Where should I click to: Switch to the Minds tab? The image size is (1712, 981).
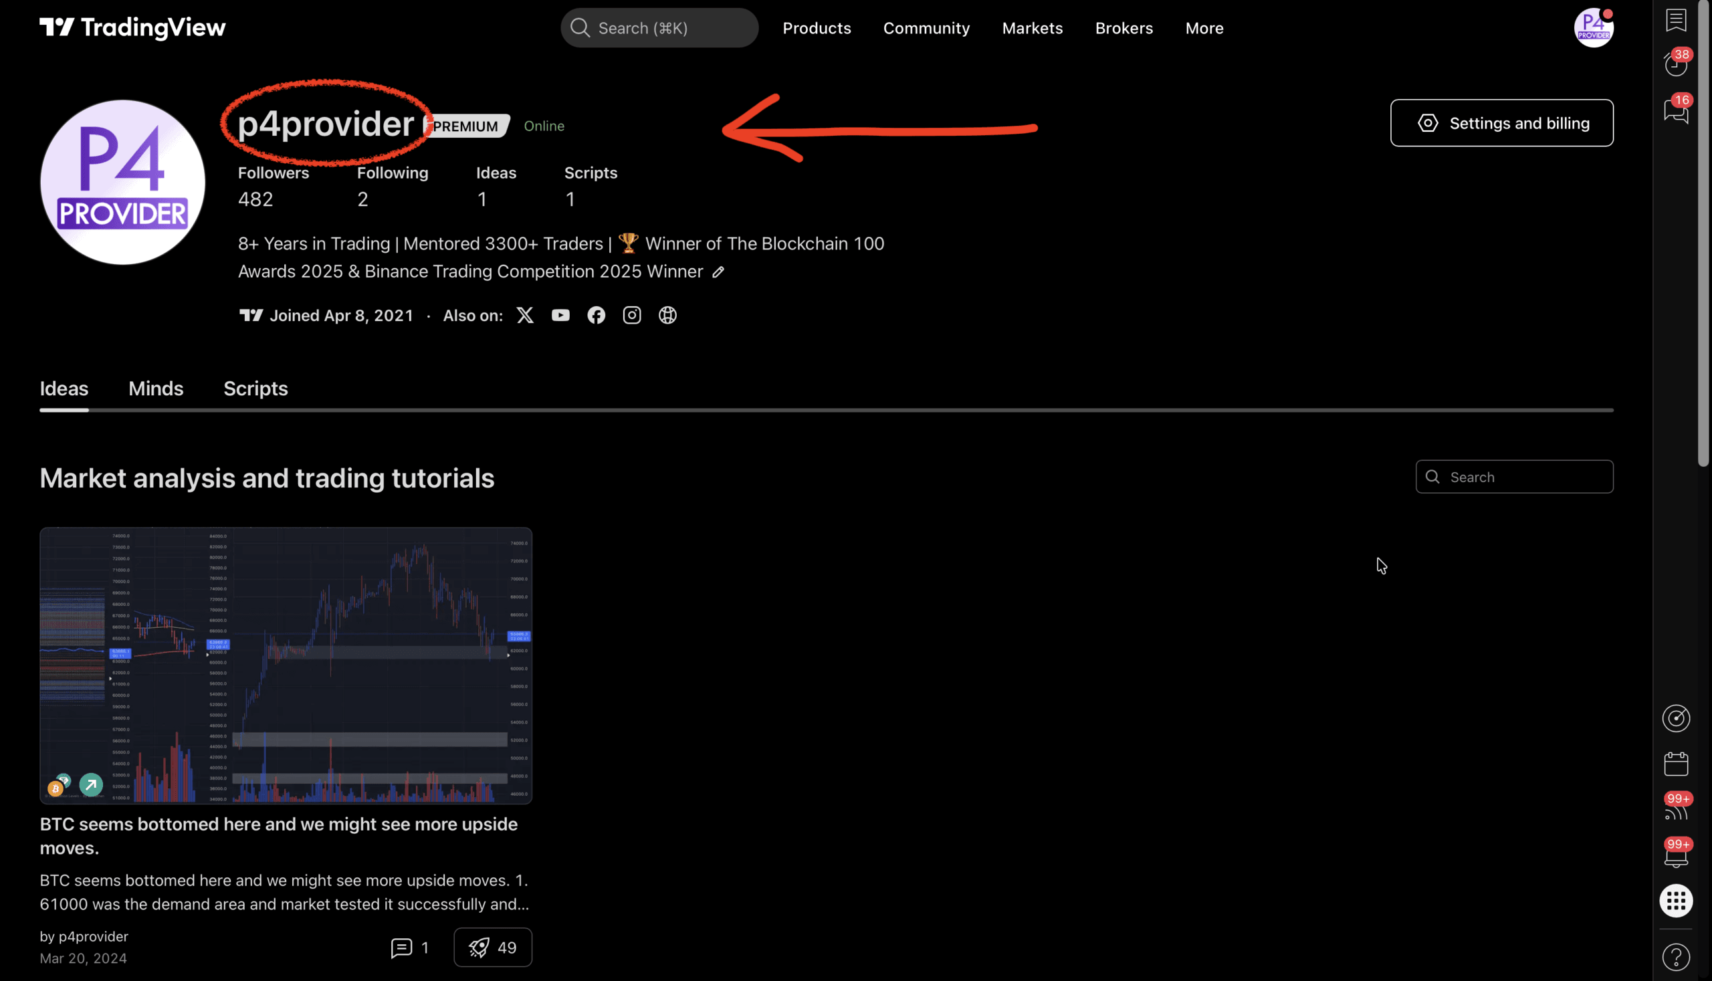pyautogui.click(x=156, y=389)
